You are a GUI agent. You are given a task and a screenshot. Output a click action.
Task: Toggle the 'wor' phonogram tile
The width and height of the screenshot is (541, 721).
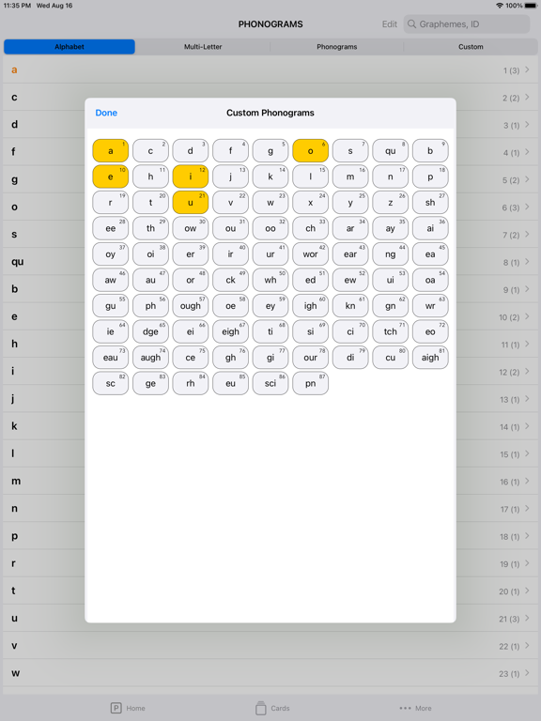(x=311, y=253)
